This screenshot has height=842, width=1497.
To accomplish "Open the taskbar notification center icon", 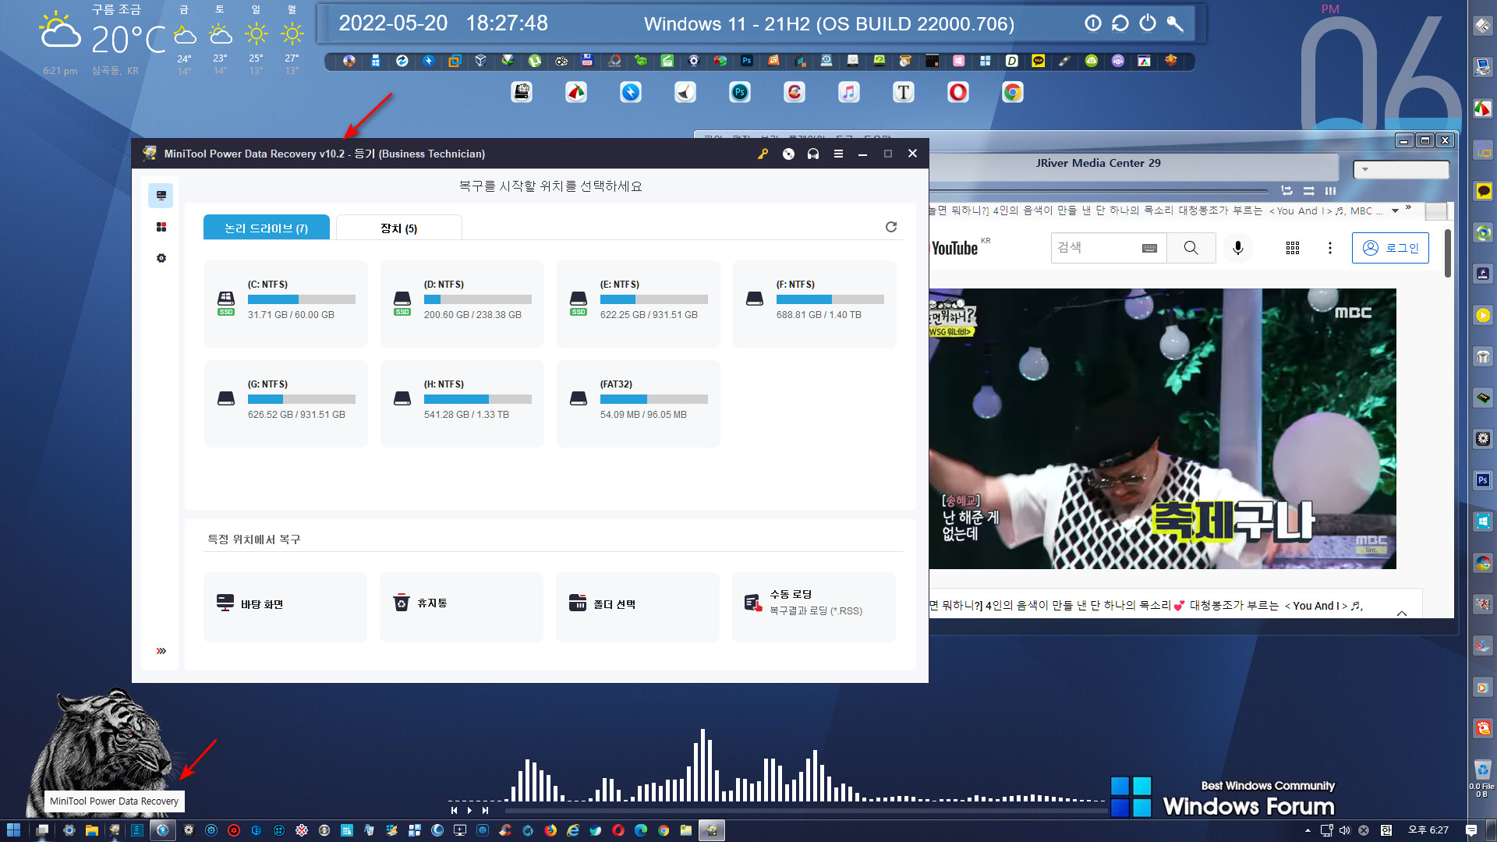I will coord(1471,830).
